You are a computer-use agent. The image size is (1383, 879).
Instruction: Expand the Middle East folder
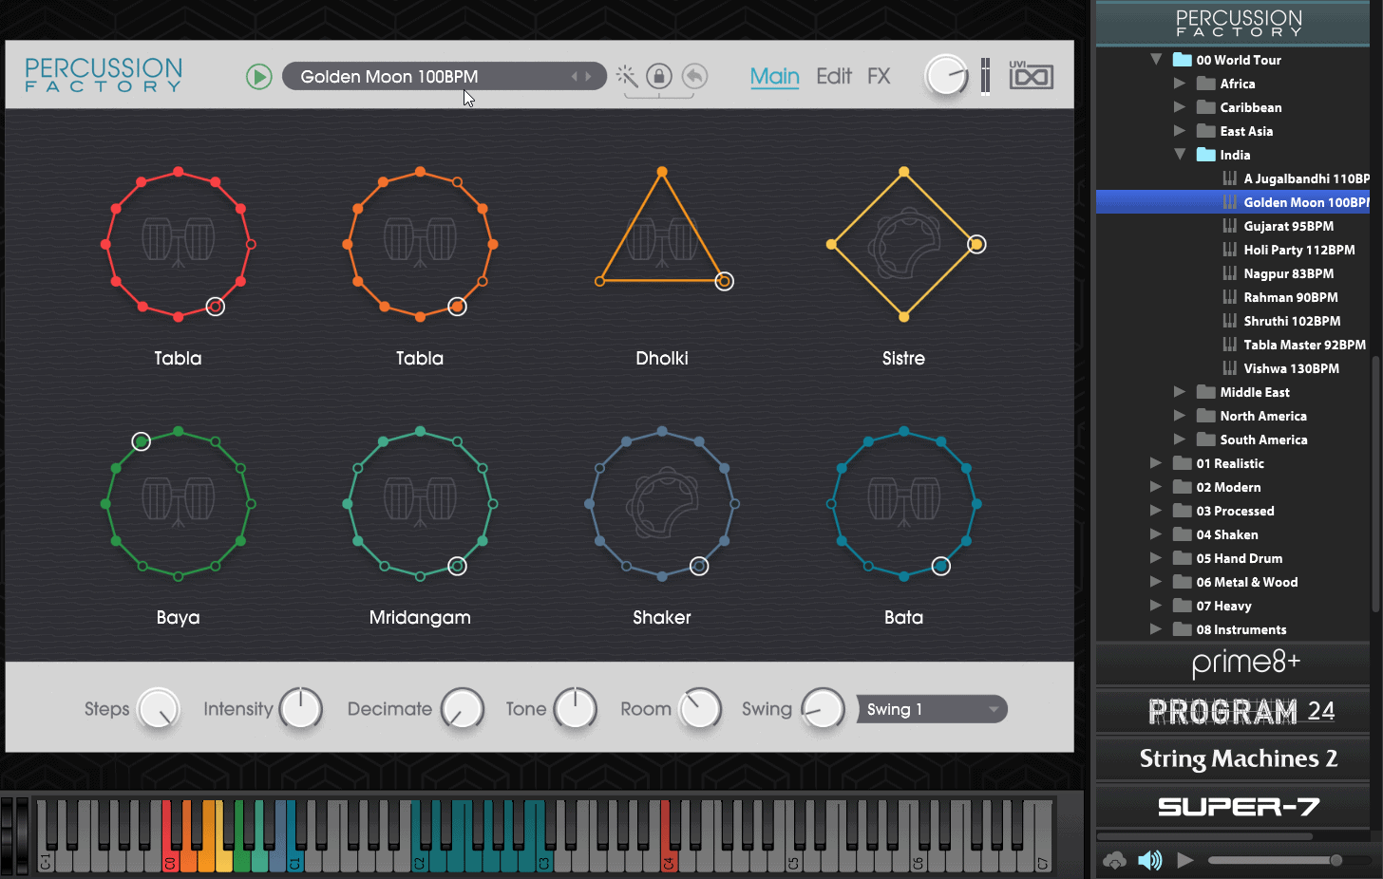coord(1180,392)
